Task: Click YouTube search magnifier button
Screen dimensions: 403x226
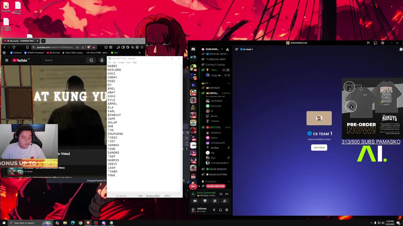Action: (x=91, y=60)
